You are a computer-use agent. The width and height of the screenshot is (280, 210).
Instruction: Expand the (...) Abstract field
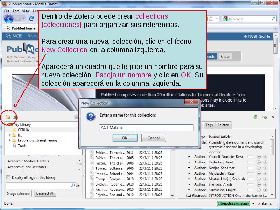tap(188, 196)
